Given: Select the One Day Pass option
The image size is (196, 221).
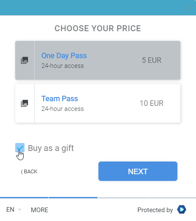Looking at the screenshot, I should click(98, 60).
